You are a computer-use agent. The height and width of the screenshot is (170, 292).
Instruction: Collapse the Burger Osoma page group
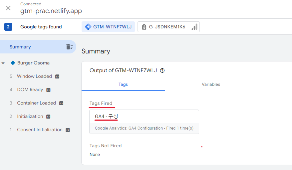pyautogui.click(x=3, y=63)
